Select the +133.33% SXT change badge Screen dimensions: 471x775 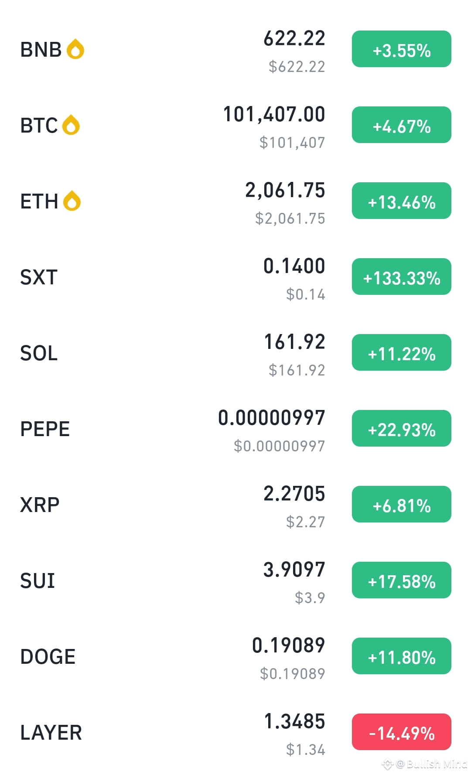point(402,277)
